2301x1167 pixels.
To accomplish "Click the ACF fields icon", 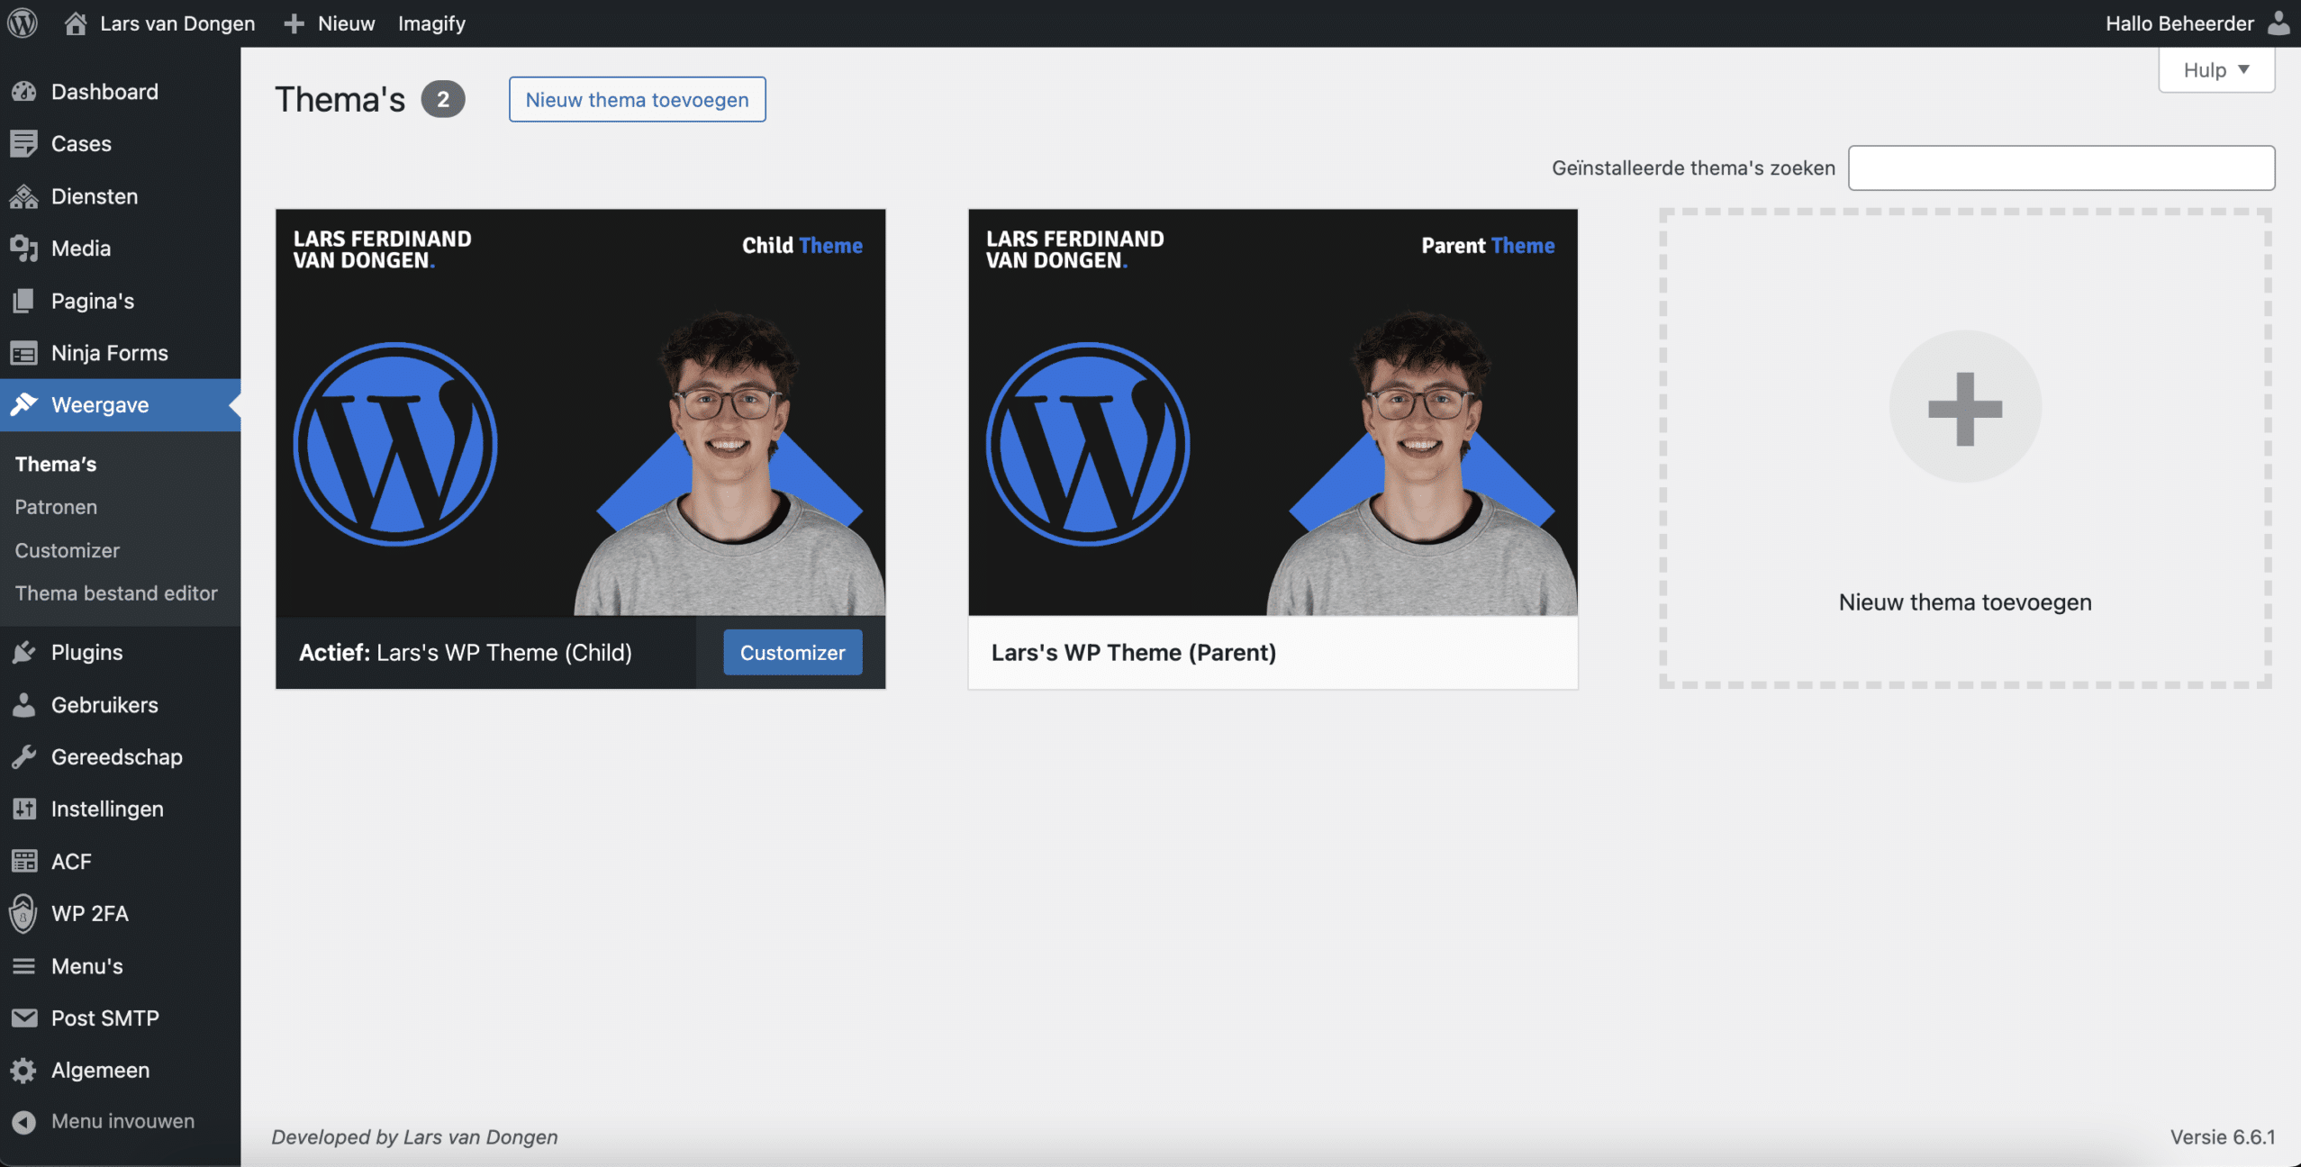I will pyautogui.click(x=24, y=862).
